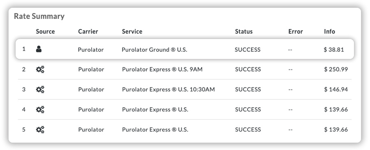Click the user source icon in row 1
The height and width of the screenshot is (150, 370).
(39, 49)
